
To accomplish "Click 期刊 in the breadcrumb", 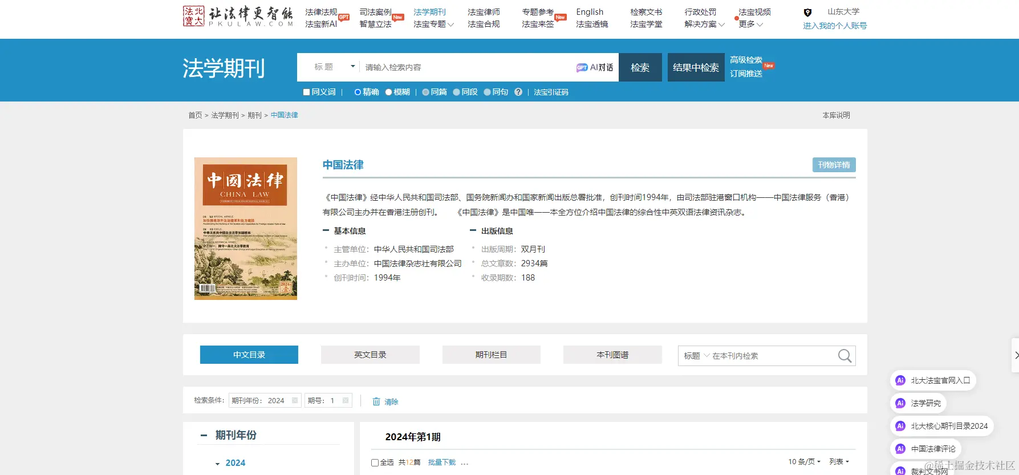I will (x=254, y=115).
